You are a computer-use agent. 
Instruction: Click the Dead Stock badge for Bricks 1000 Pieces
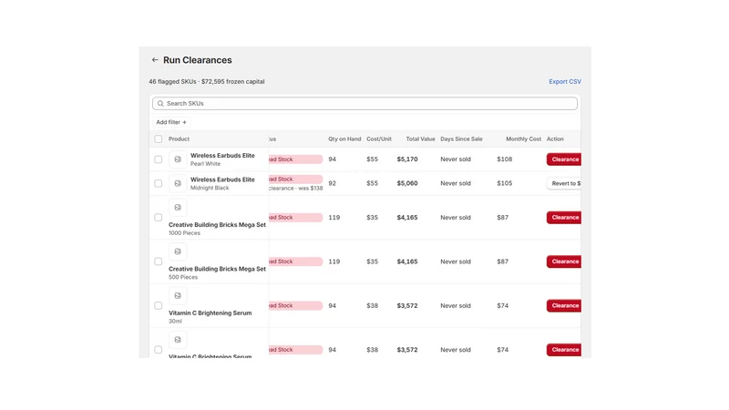click(x=295, y=218)
